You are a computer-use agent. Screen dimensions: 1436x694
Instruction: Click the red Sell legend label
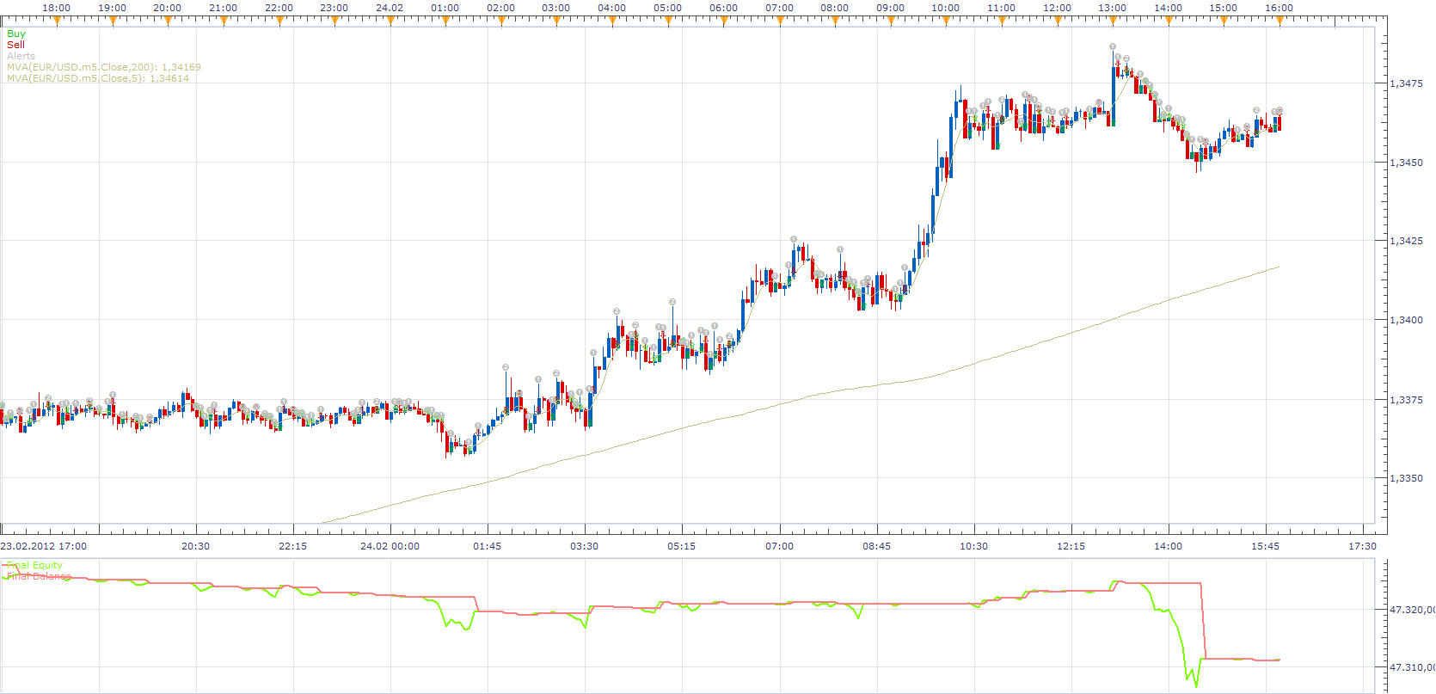coord(16,45)
